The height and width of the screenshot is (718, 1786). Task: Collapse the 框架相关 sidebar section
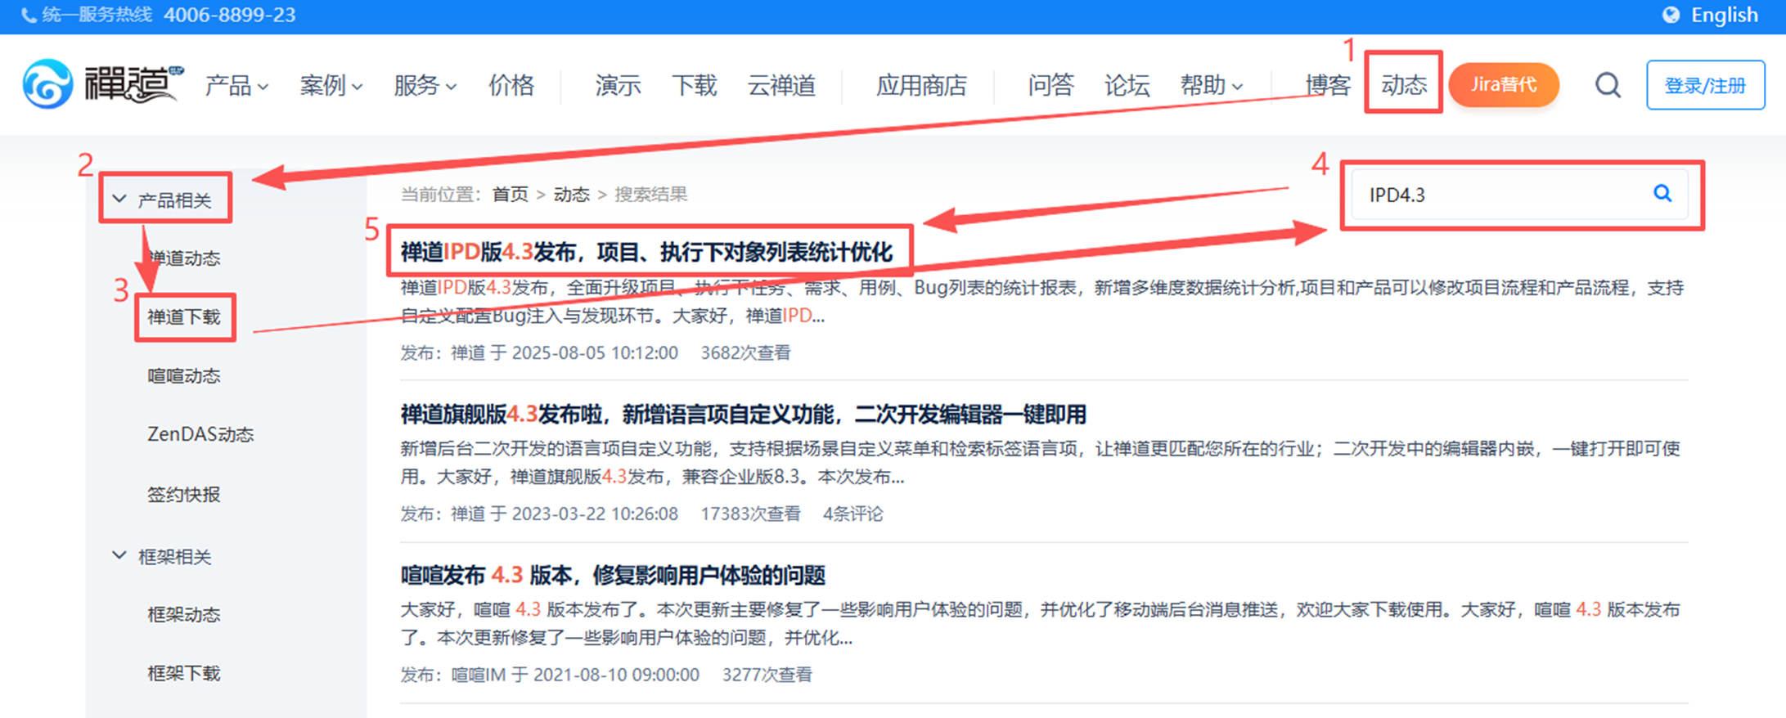click(162, 557)
